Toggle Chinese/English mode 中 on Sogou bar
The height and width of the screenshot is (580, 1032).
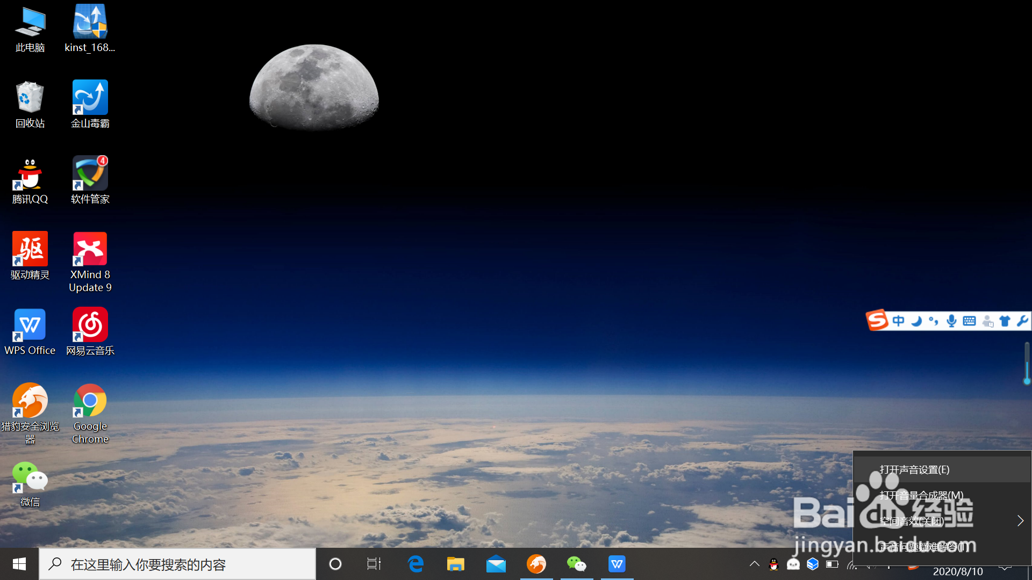[x=898, y=321]
